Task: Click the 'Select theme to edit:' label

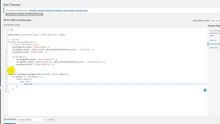Action: [201, 21]
